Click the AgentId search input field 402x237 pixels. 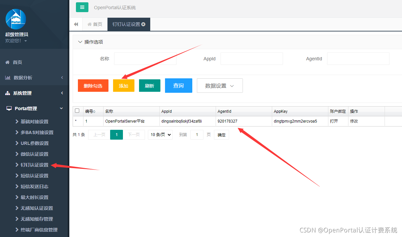click(358, 59)
